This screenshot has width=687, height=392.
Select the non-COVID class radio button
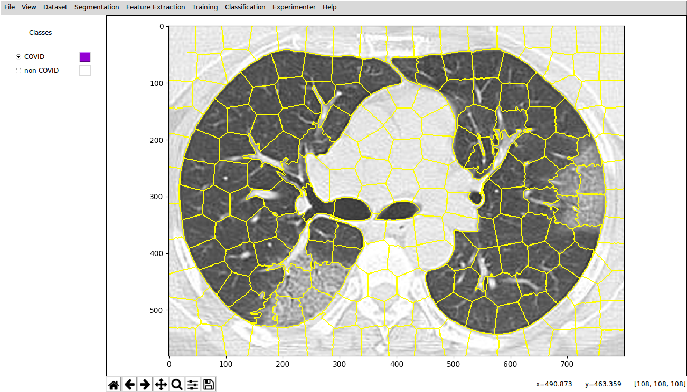[x=19, y=71]
